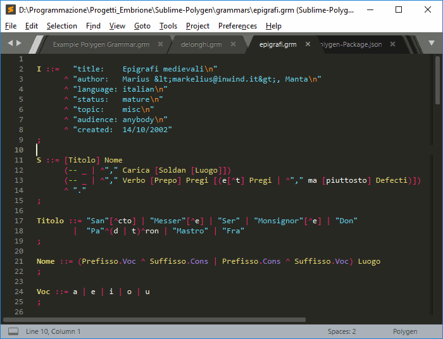This screenshot has height=339, width=443.
Task: Click line number 17 in the gutter
Action: click(19, 221)
